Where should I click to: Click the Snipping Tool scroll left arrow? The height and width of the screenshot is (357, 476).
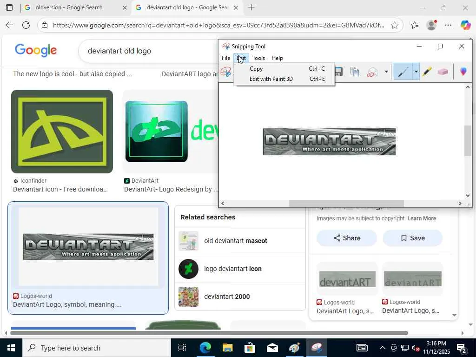tap(223, 203)
